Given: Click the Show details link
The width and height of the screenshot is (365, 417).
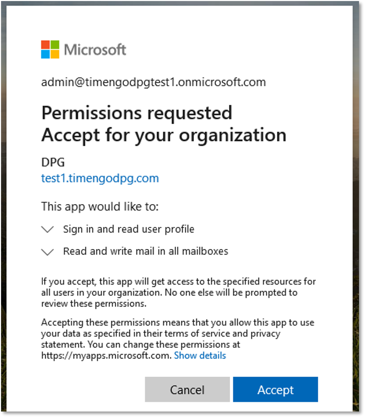Looking at the screenshot, I should 200,355.
